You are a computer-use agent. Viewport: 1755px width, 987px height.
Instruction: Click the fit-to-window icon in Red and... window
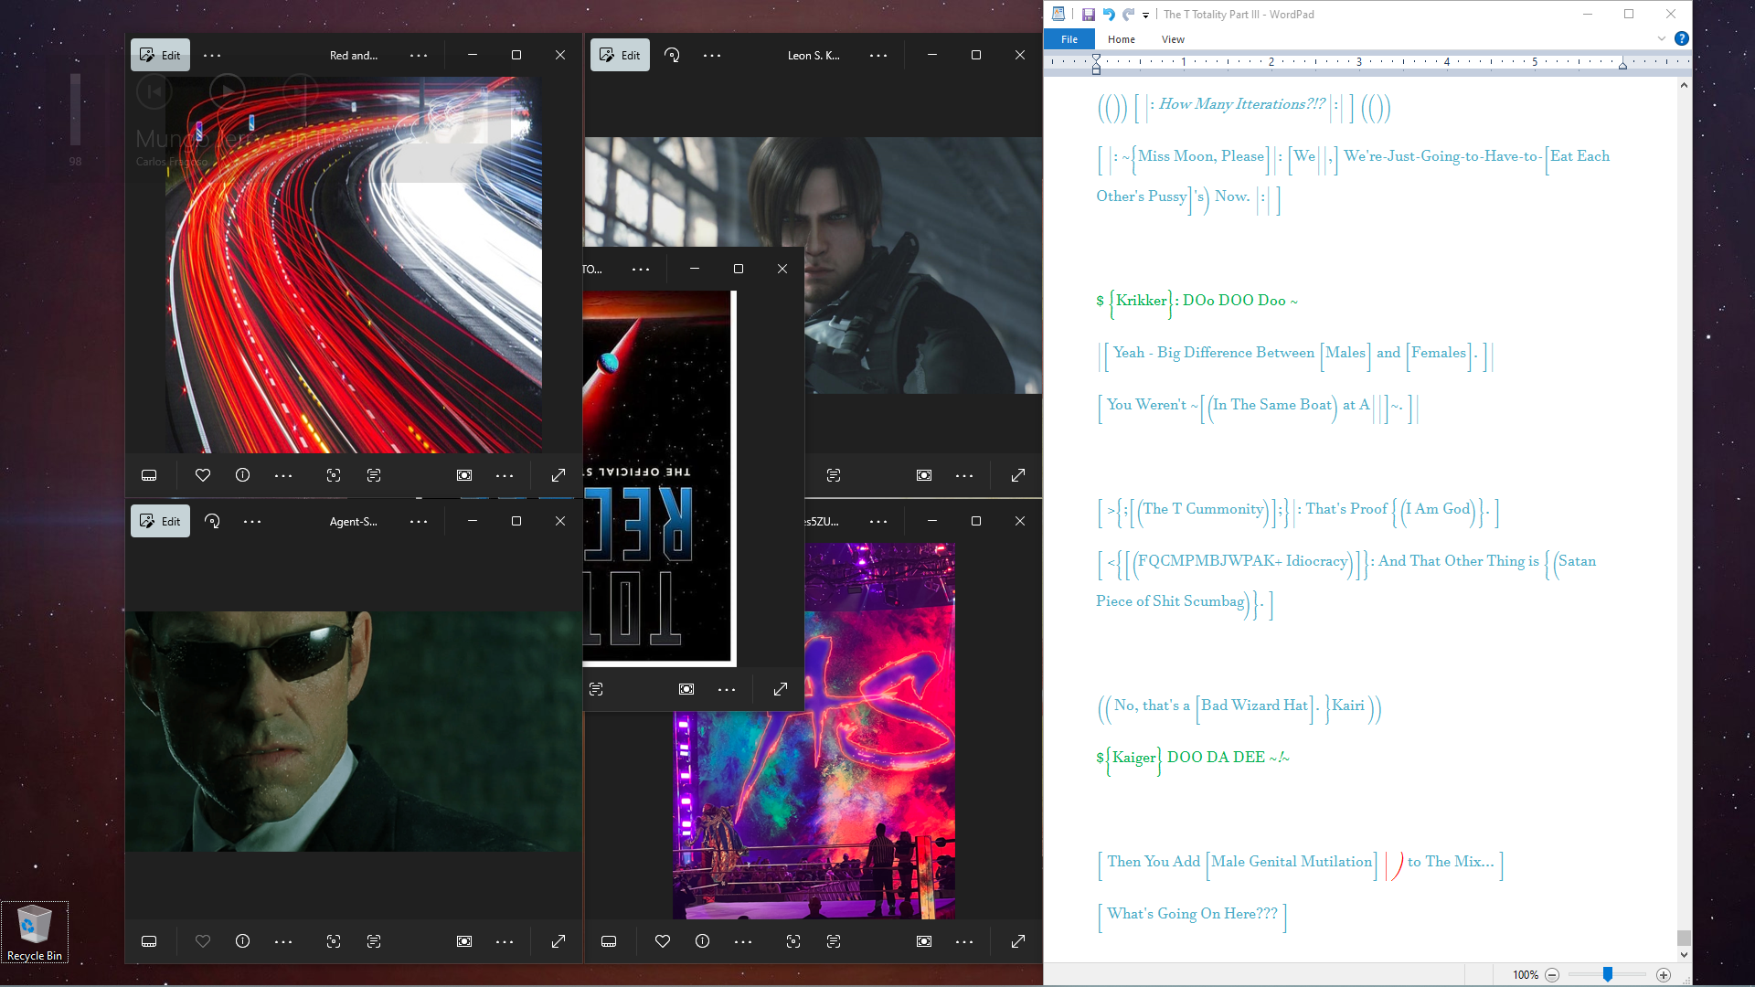(464, 475)
